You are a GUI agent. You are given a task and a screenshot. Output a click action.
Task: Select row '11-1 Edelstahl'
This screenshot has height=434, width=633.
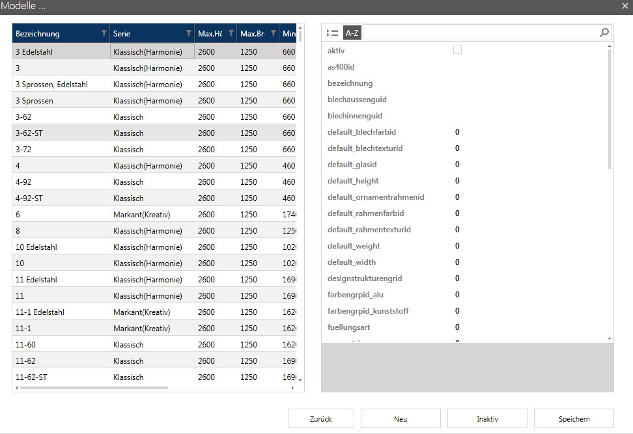[x=154, y=312]
